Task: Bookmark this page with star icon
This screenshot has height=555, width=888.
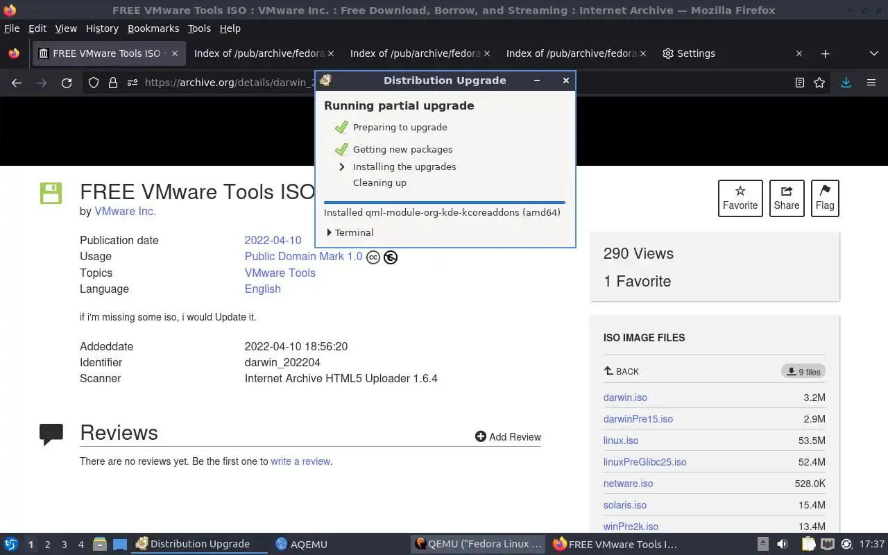Action: coord(819,83)
